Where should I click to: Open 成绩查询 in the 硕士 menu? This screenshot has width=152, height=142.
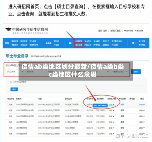106,45
